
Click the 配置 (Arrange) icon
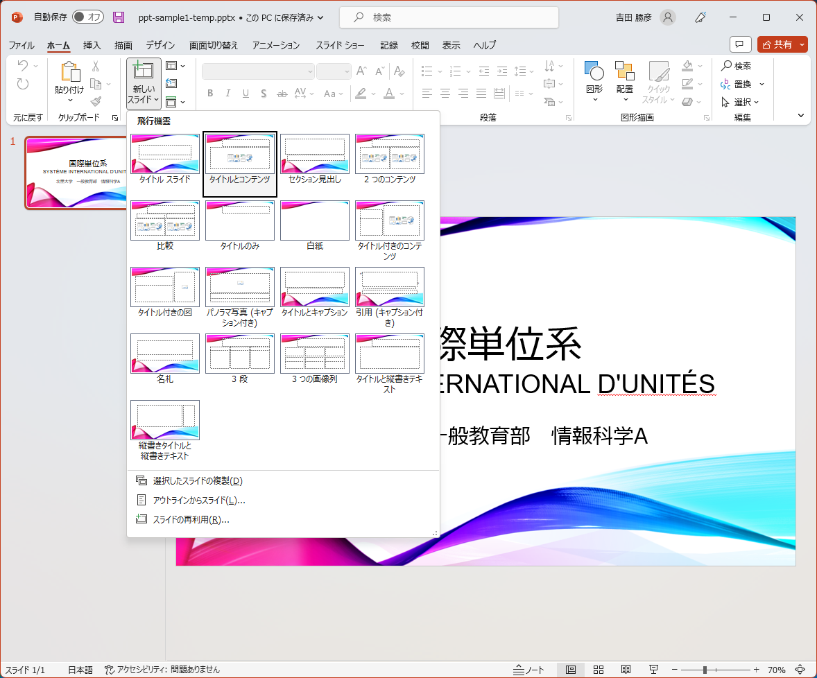[623, 76]
